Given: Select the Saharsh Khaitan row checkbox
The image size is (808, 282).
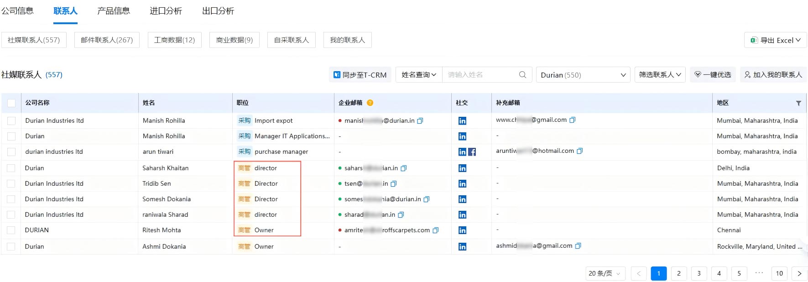Looking at the screenshot, I should (11, 168).
